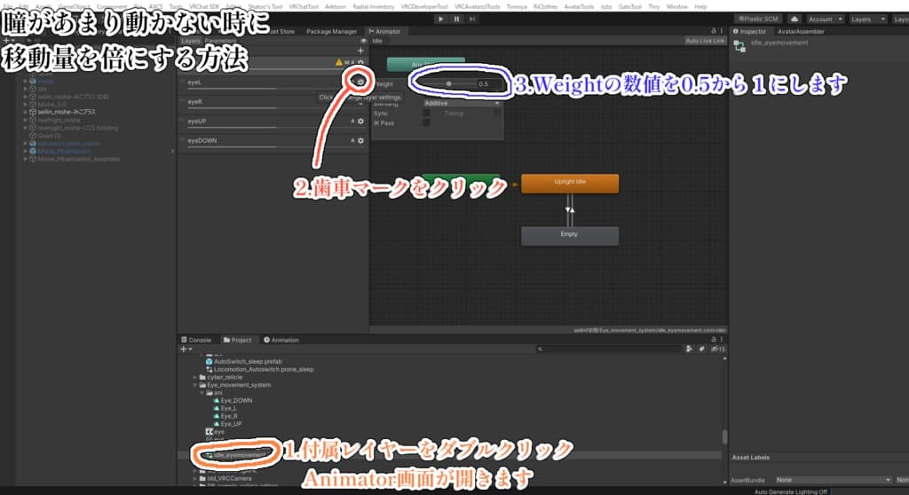Viewport: 909px width, 495px height.
Task: Collapse the ani folder arrow
Action: pos(202,393)
